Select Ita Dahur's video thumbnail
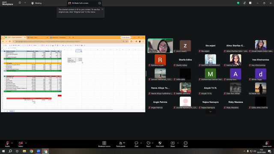The image size is (274, 154). coord(160,46)
